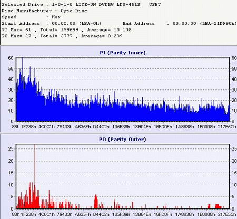
Task: Click the Start Address 00:02:00 (LBA=0h) value
Action: pos(76,23)
